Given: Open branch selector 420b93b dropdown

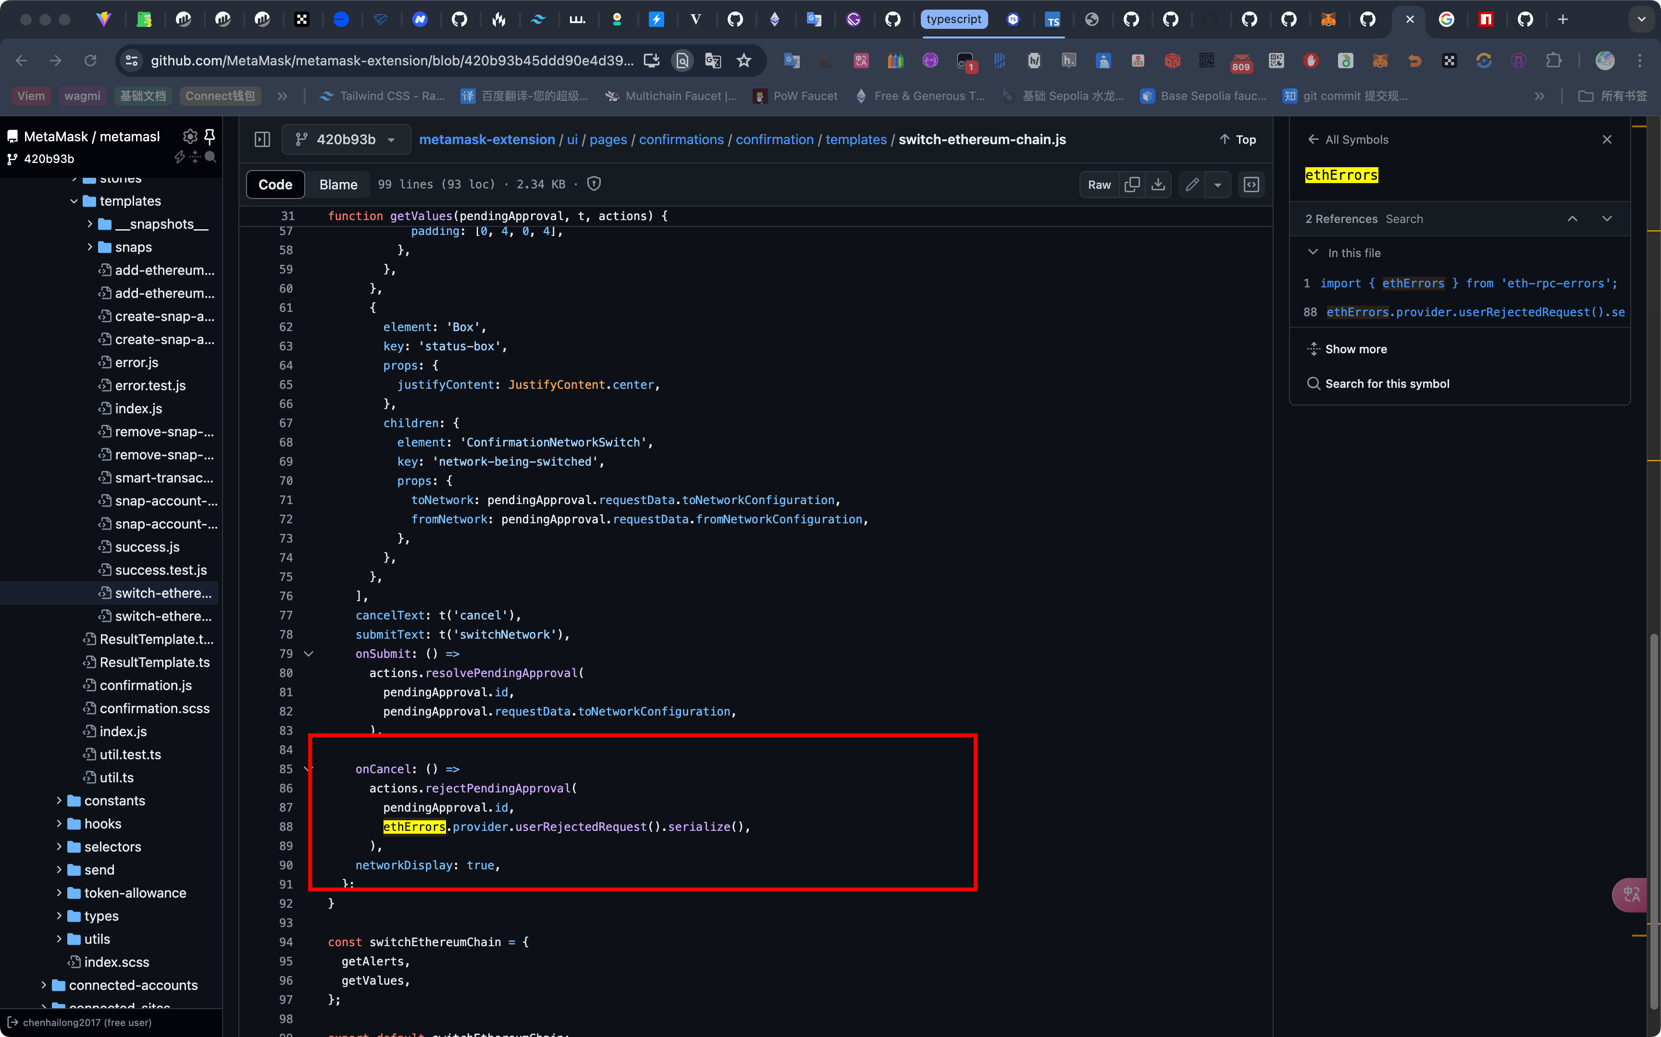Looking at the screenshot, I should [x=346, y=139].
